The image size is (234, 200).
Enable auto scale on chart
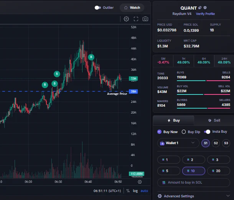[144, 191]
